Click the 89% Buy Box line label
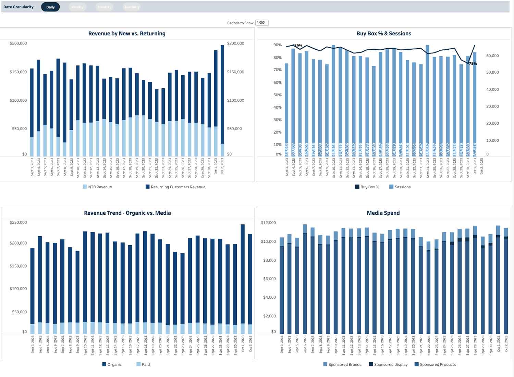The image size is (514, 377). 298,46
